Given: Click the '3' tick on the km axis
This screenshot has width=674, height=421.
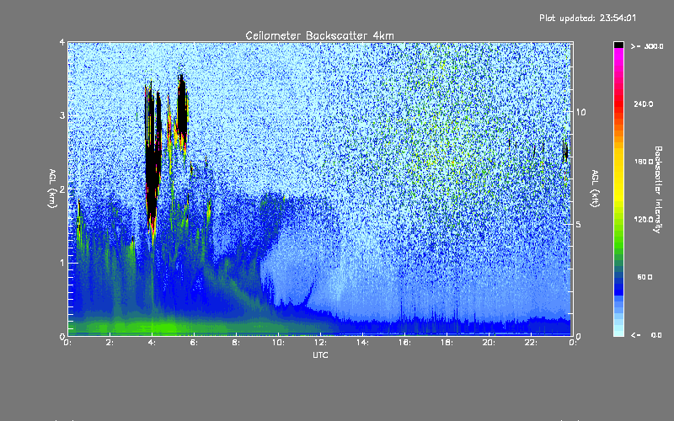Looking at the screenshot, I should [62, 115].
